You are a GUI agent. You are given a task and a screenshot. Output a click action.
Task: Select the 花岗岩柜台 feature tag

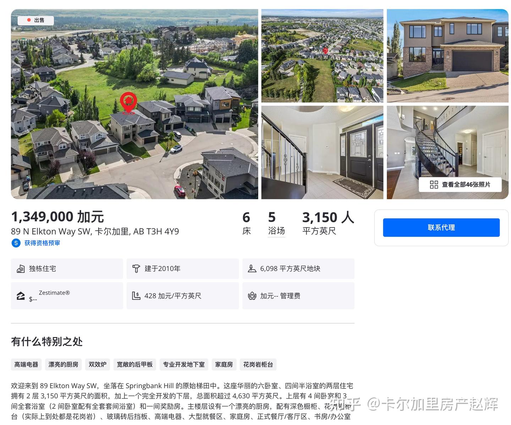point(258,364)
